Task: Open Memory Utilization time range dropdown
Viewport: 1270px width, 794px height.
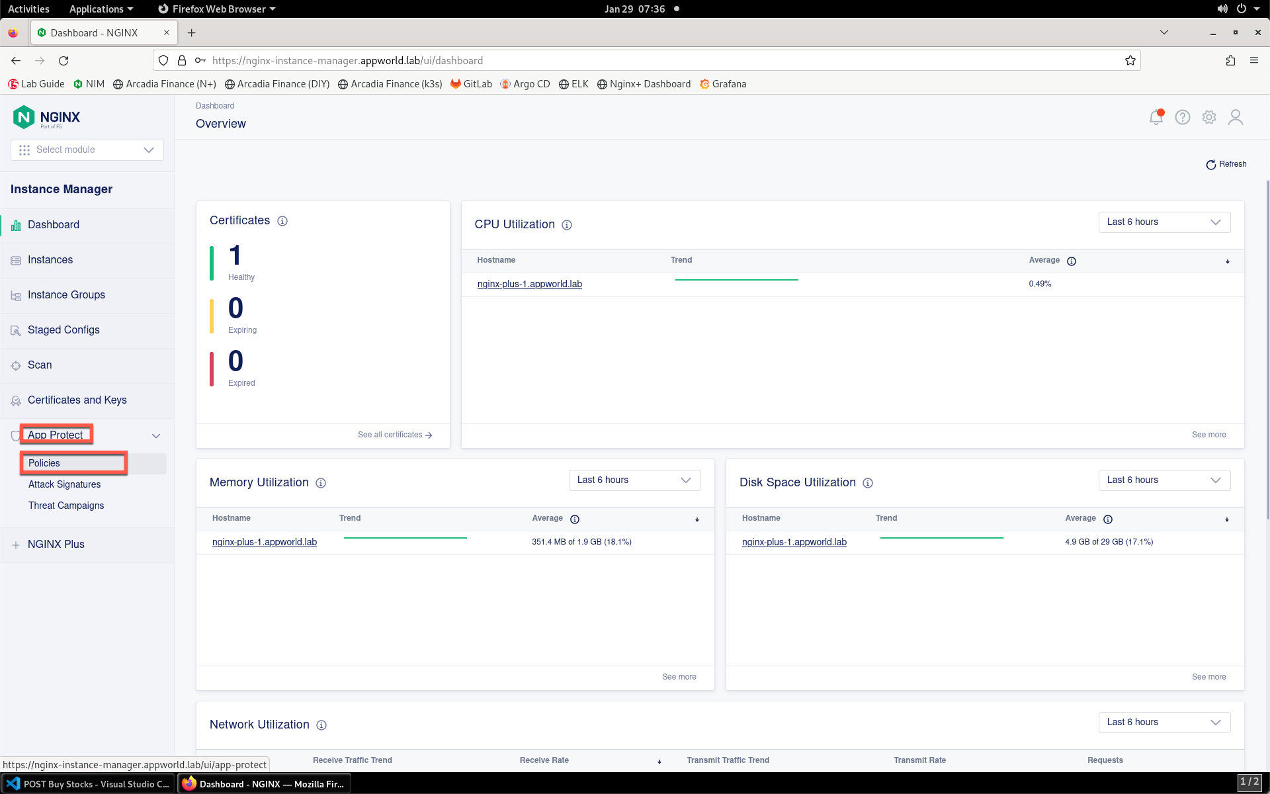Action: [634, 480]
